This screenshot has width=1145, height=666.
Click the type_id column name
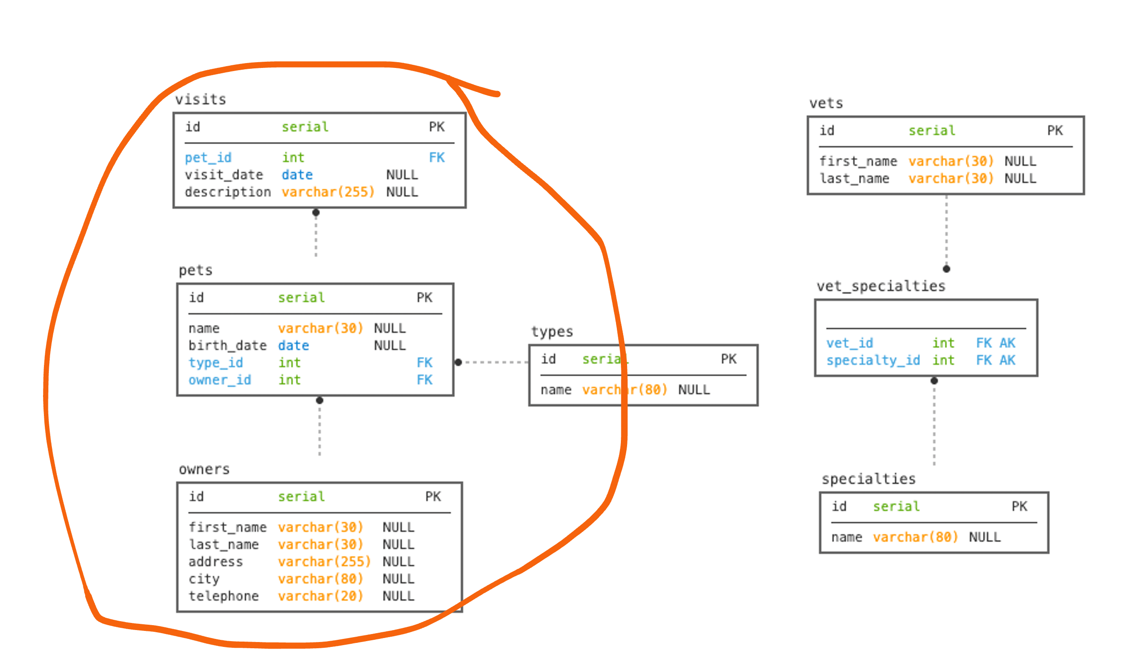tap(216, 363)
